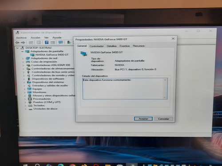The height and width of the screenshot is (166, 222).
Task: Click the Mouse y otros dispositivos icon
Action: click(30, 96)
